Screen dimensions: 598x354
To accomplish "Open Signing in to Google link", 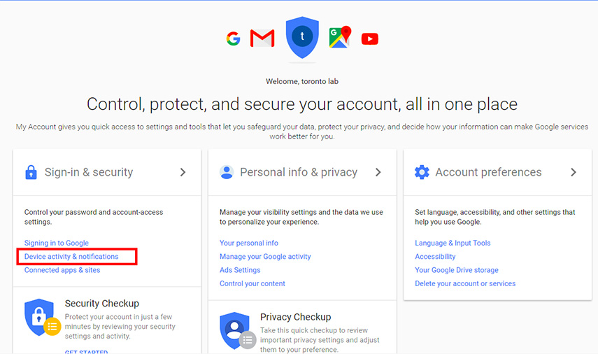I will [57, 243].
